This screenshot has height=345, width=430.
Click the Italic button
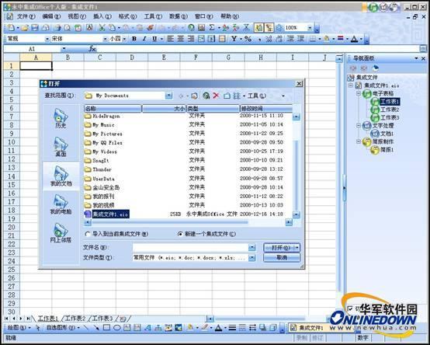(144, 39)
